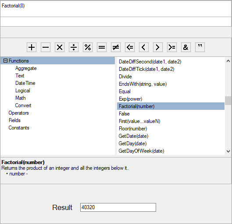Choose the GetDayOfWeek(date) function
This screenshot has width=232, height=224.
pos(171,151)
